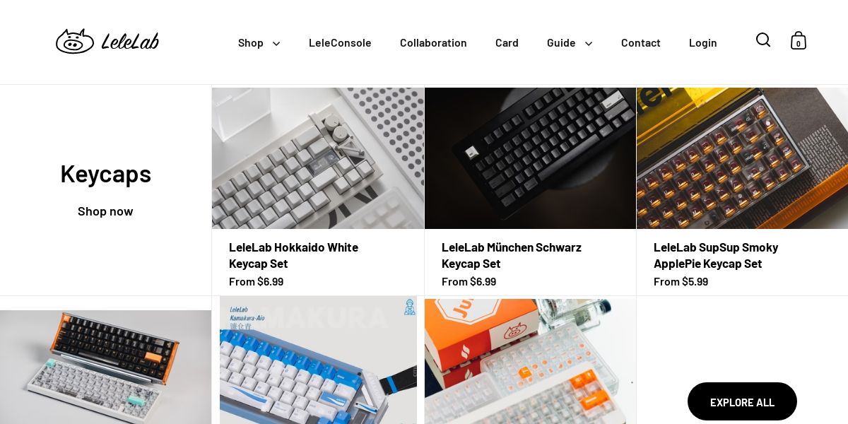Open LeleLab München Schwarz Keycap Set title

(512, 255)
